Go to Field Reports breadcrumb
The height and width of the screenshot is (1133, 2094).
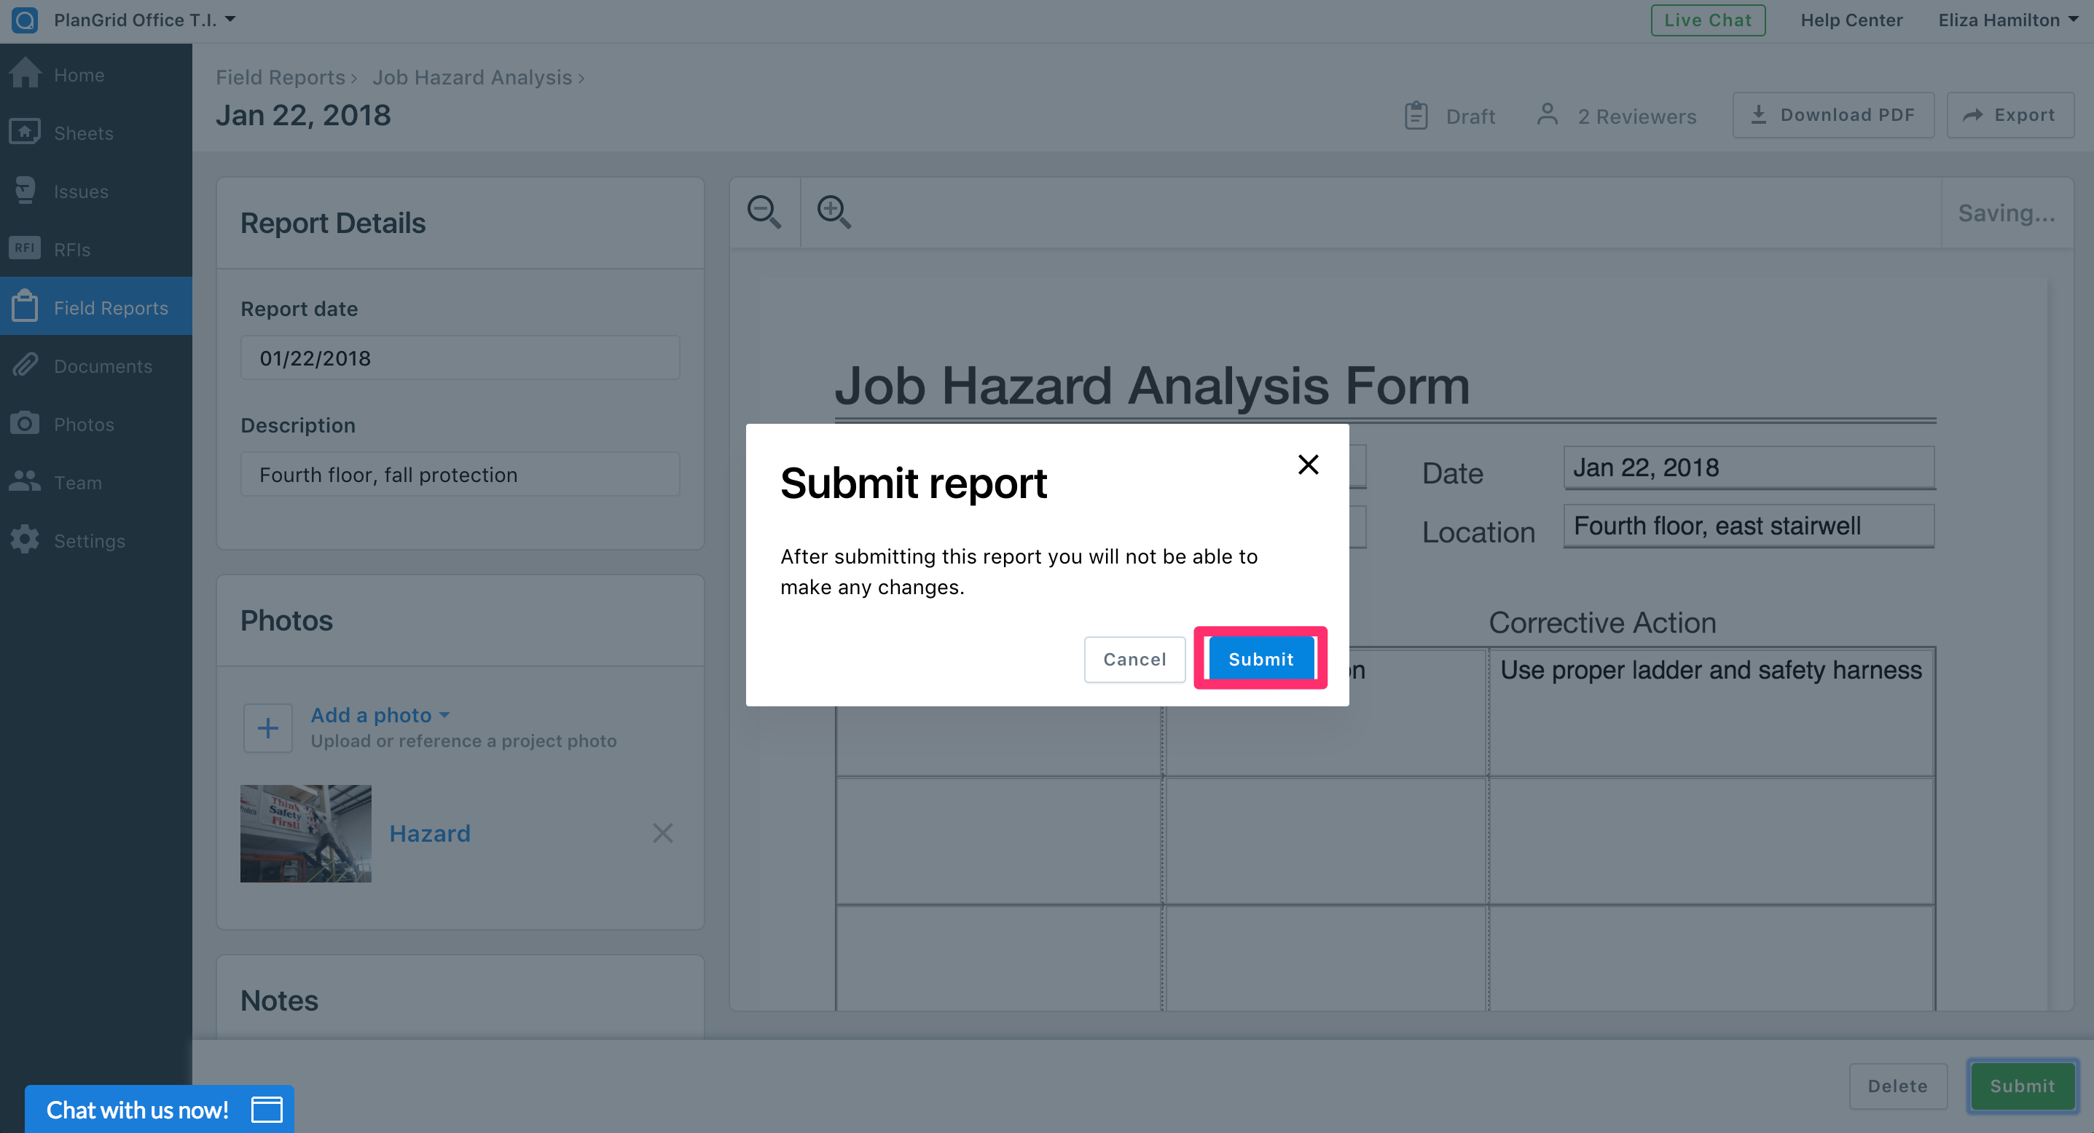(x=281, y=77)
